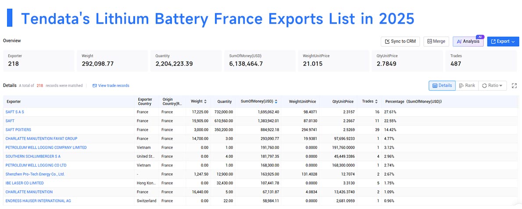Image resolution: width=522 pixels, height=209 pixels.
Task: Open exporter SAFT POITIERS
Action: point(18,130)
